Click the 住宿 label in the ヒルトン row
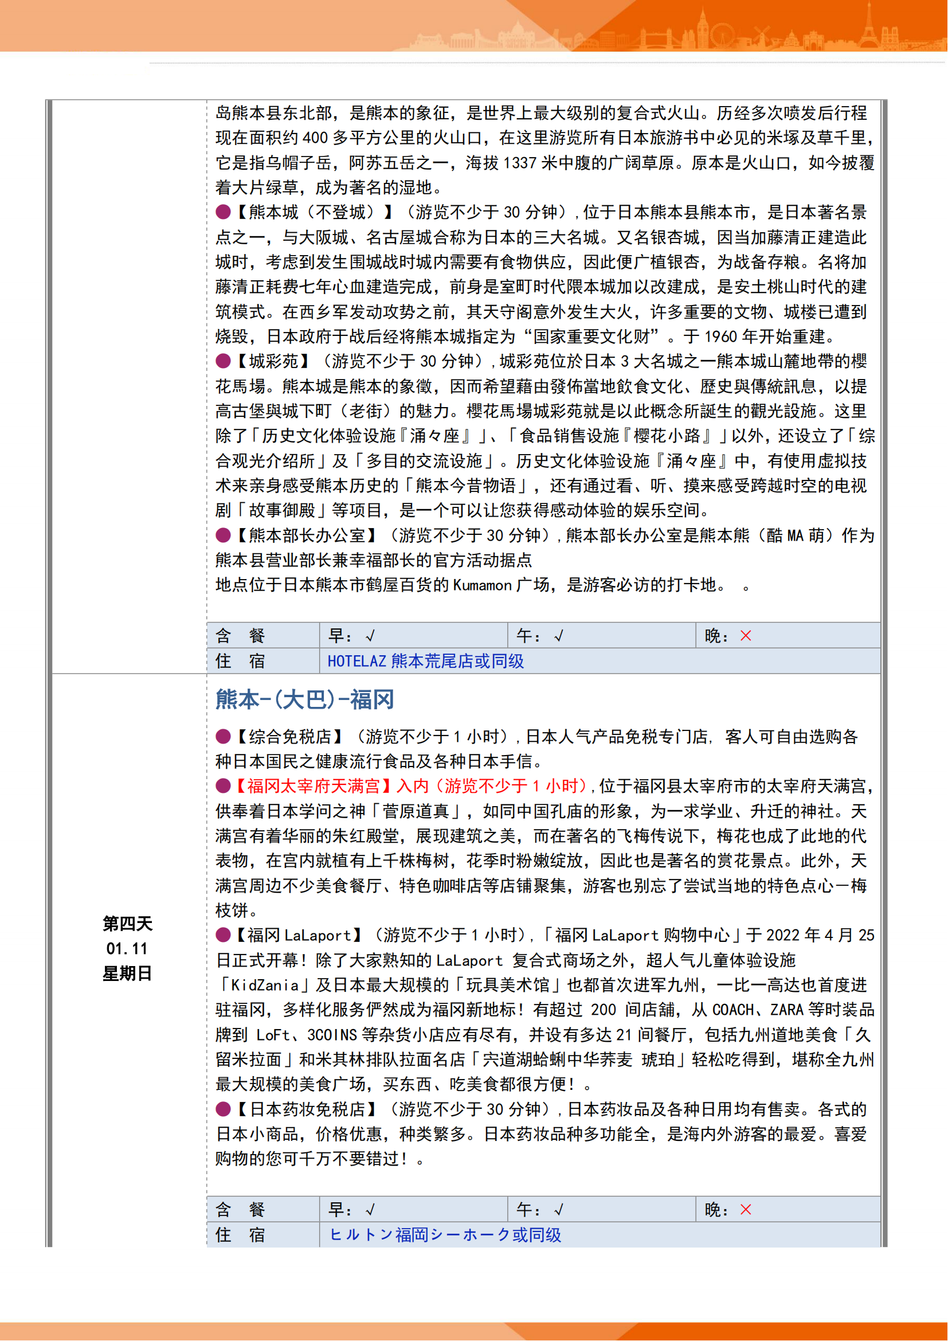The height and width of the screenshot is (1341, 948). point(240,1235)
